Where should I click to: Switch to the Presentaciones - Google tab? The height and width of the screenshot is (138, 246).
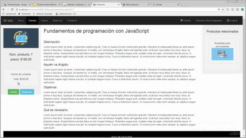point(17,5)
